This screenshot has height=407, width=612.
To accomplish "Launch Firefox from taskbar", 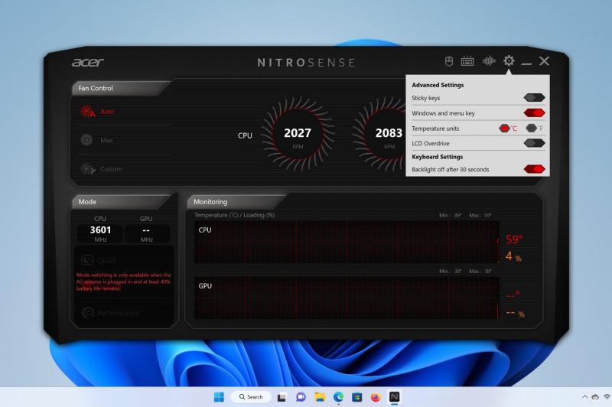I will (376, 397).
